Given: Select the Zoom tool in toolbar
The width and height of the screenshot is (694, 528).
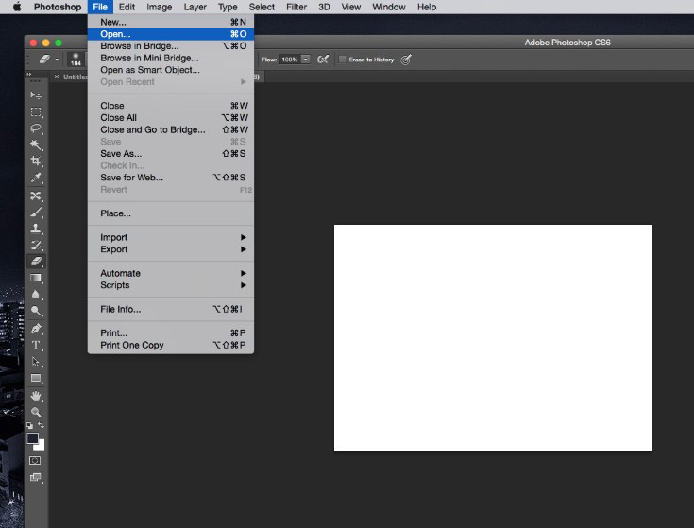Looking at the screenshot, I should [x=36, y=412].
